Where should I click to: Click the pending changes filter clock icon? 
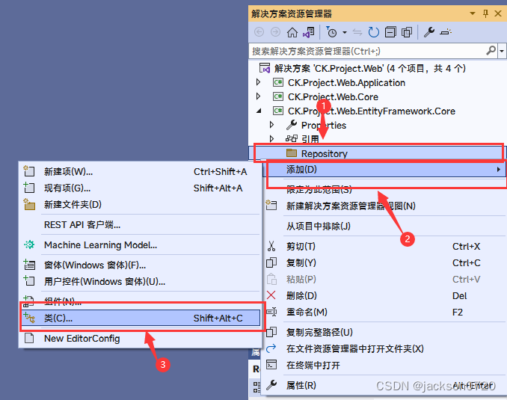[331, 32]
